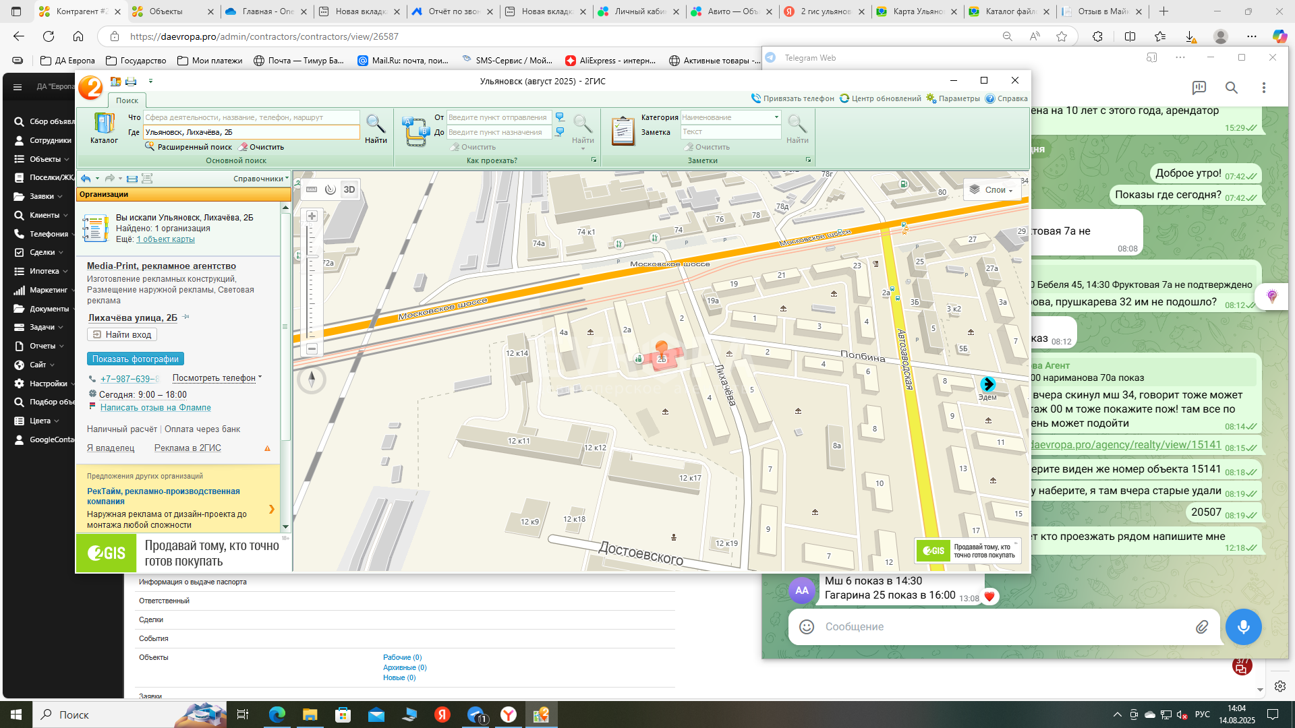The image size is (1295, 728).
Task: Click the ruler measurement tool on map
Action: pos(312,189)
